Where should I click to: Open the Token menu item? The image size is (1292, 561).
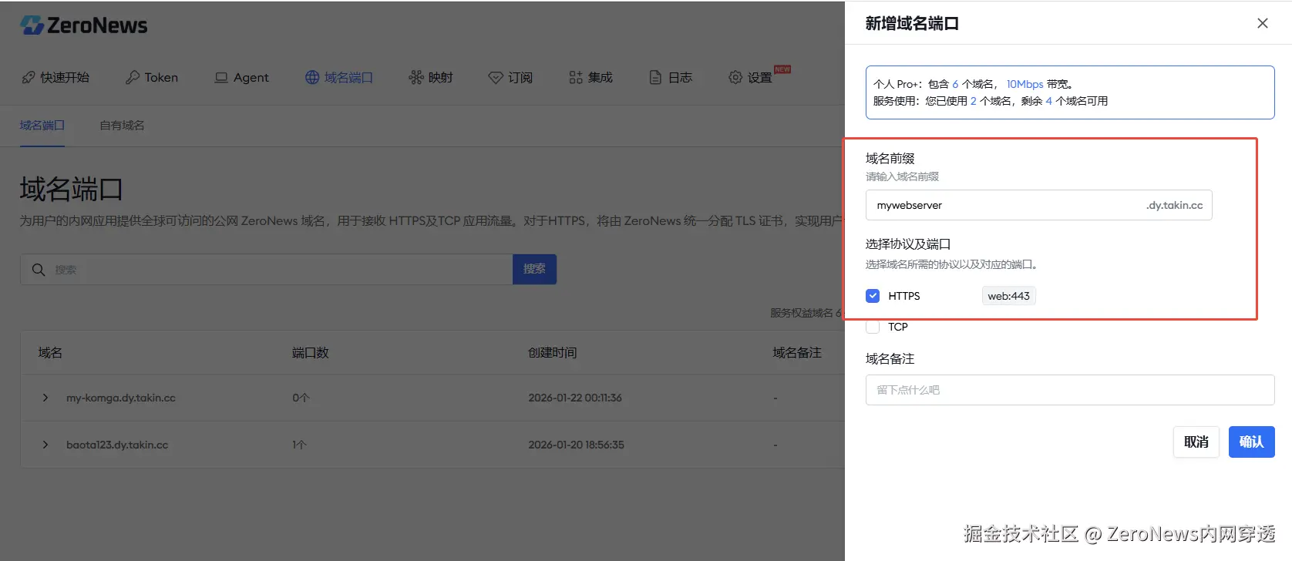point(152,77)
